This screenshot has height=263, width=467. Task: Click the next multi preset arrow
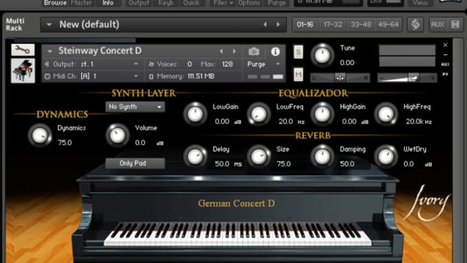(x=278, y=25)
